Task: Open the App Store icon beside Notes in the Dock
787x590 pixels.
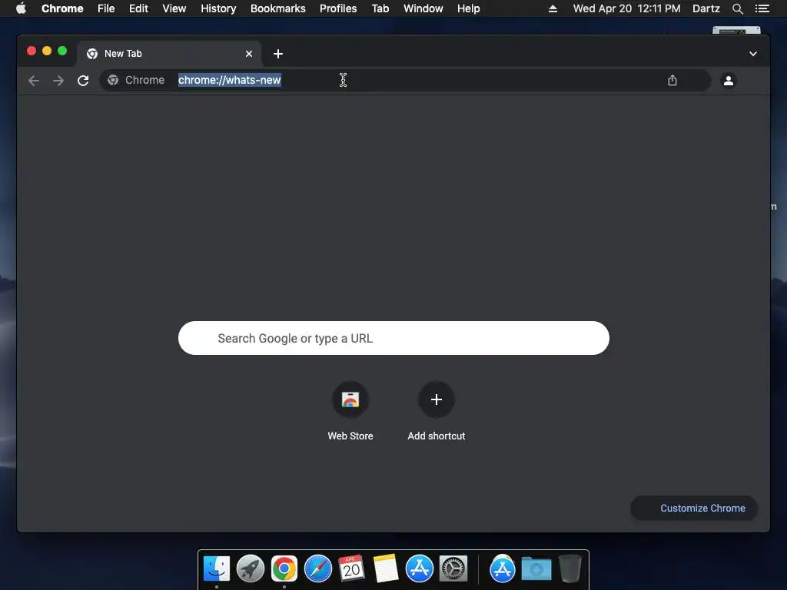Action: click(x=420, y=569)
